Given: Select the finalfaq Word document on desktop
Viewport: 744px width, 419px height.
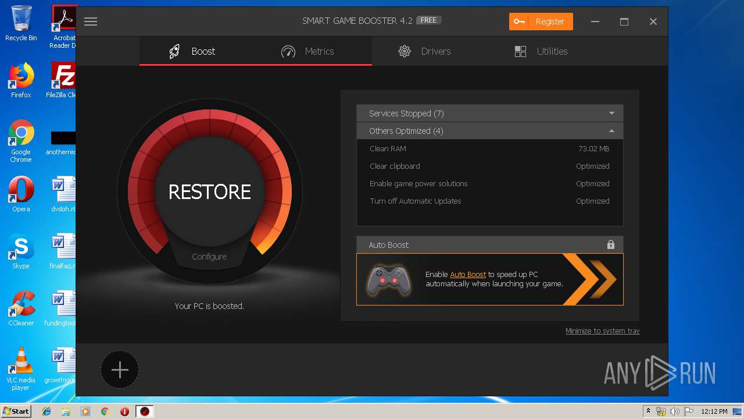Looking at the screenshot, I should tap(63, 251).
